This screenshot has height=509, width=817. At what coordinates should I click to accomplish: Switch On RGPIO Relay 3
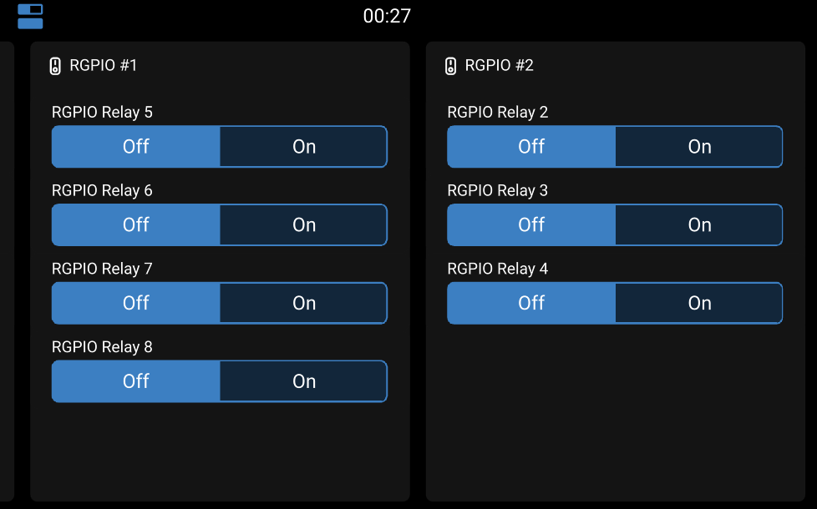point(699,225)
